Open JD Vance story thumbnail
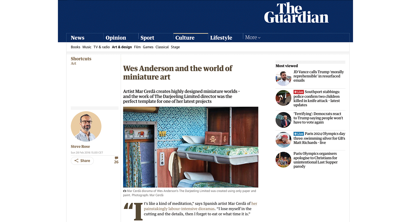 pos(283,78)
